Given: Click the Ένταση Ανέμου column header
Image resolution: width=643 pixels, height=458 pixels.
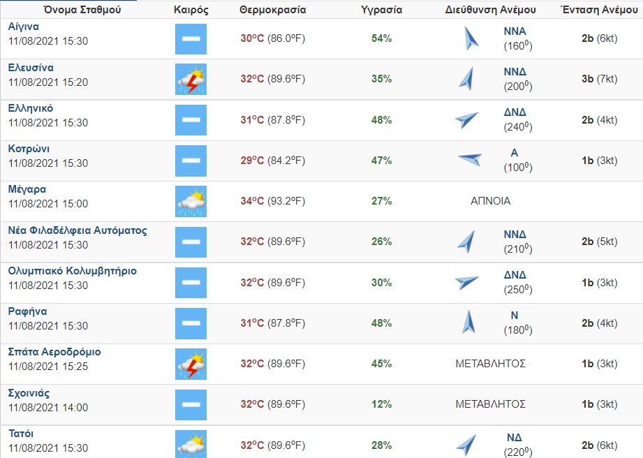Looking at the screenshot, I should [x=599, y=10].
